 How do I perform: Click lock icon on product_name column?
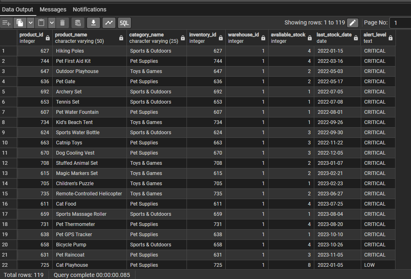click(121, 38)
